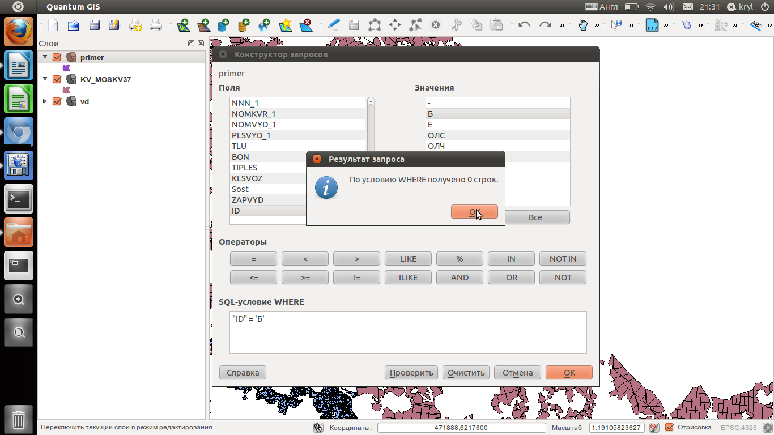Viewport: 774px width, 435px height.
Task: Add a raster layer from toolbar
Action: (x=203, y=25)
